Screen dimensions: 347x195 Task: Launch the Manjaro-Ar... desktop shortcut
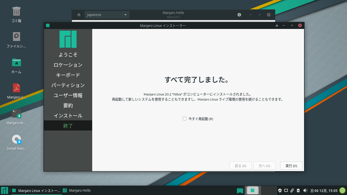click(16, 113)
